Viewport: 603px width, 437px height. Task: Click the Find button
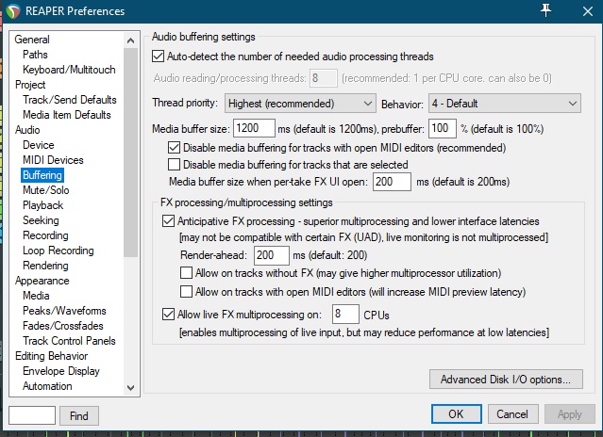pyautogui.click(x=79, y=416)
